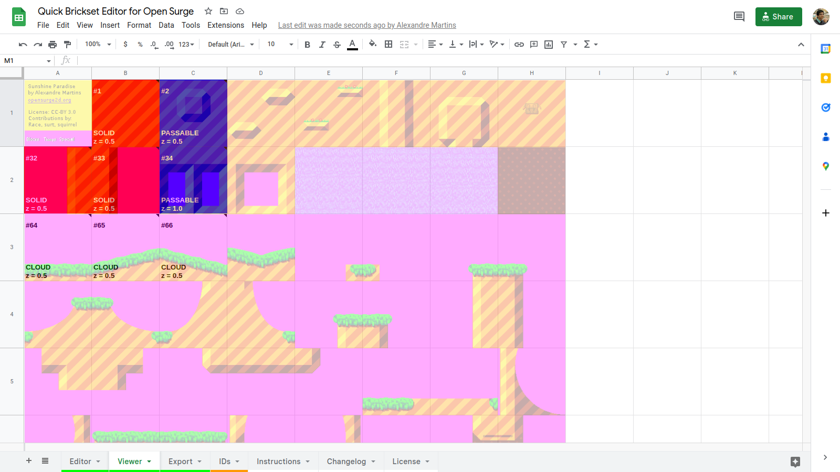Viewport: 840px width, 472px height.
Task: Open the Google account avatar
Action: pyautogui.click(x=821, y=17)
